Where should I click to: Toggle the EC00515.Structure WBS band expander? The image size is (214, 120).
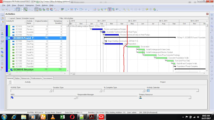pos(9,70)
